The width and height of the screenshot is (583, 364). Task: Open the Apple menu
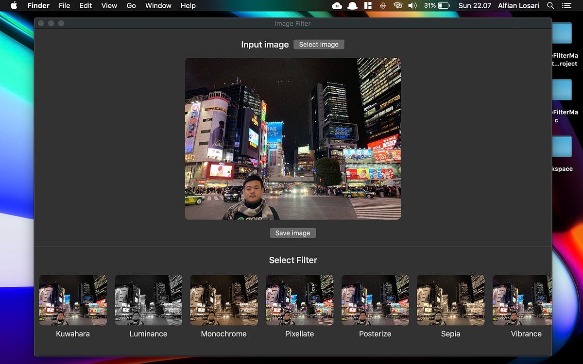coord(13,6)
